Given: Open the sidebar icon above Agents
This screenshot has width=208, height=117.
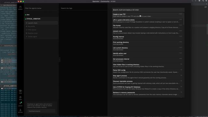Looking at the screenshot, I should point(20,98).
